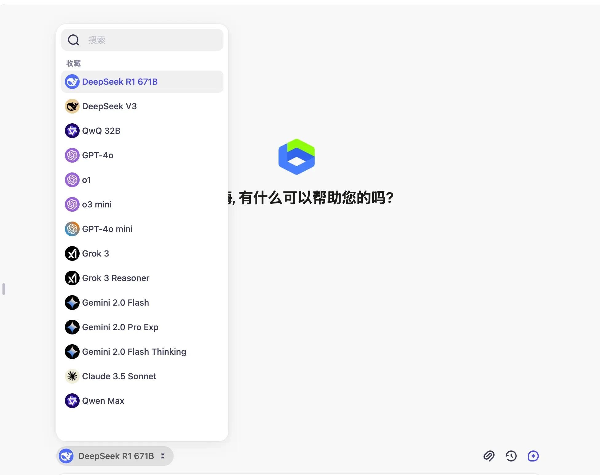Choose the DeepSeek V3 model
This screenshot has width=600, height=475.
click(142, 106)
